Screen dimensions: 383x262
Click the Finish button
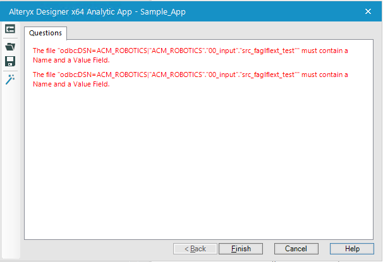tap(241, 249)
